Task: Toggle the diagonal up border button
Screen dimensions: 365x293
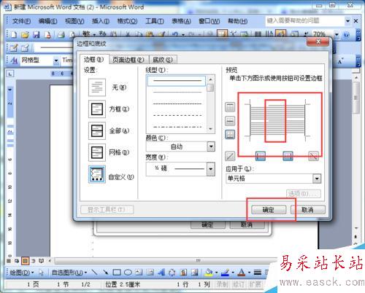Action: (230, 156)
